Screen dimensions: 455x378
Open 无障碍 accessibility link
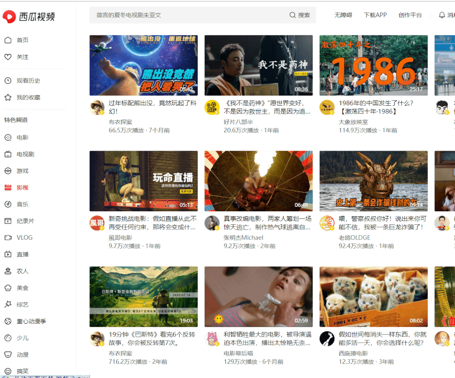click(x=343, y=15)
